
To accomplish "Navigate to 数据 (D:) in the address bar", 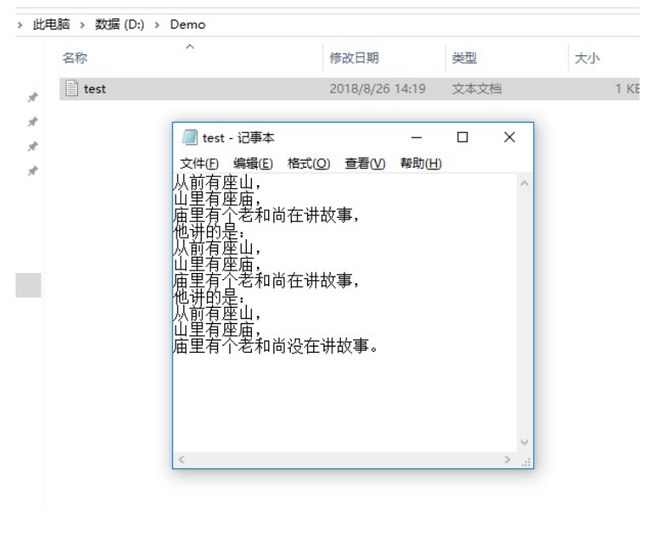I will tap(119, 24).
